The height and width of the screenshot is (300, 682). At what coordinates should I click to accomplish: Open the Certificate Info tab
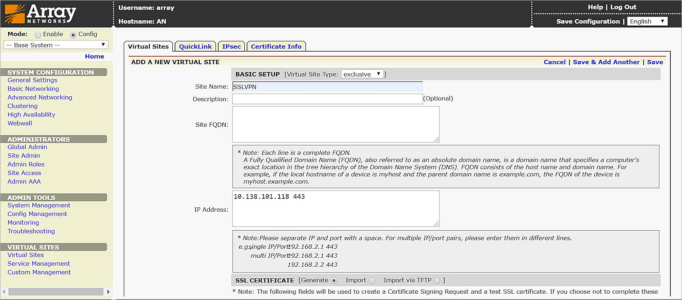[276, 46]
